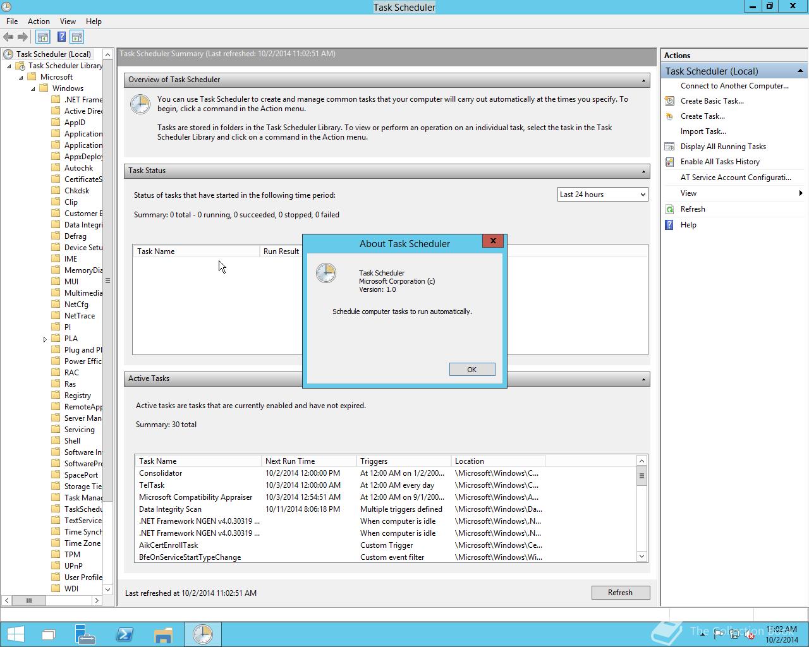Sort by Next Run Time column header
This screenshot has height=647, width=809.
[x=309, y=461]
